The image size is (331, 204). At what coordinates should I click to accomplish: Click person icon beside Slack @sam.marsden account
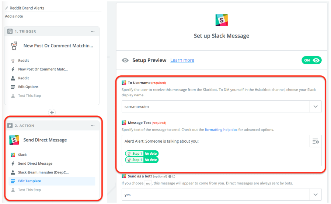pyautogui.click(x=13, y=172)
